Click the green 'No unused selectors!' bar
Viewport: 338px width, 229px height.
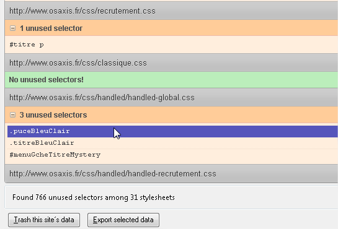[171, 80]
